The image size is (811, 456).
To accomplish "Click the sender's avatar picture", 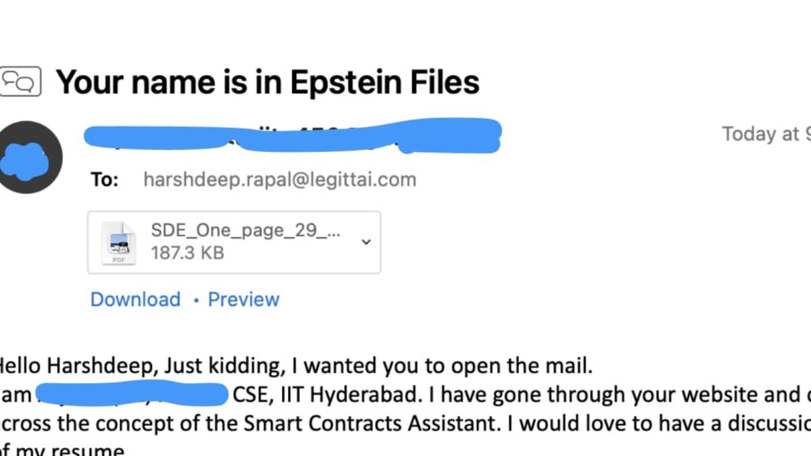I will point(27,157).
